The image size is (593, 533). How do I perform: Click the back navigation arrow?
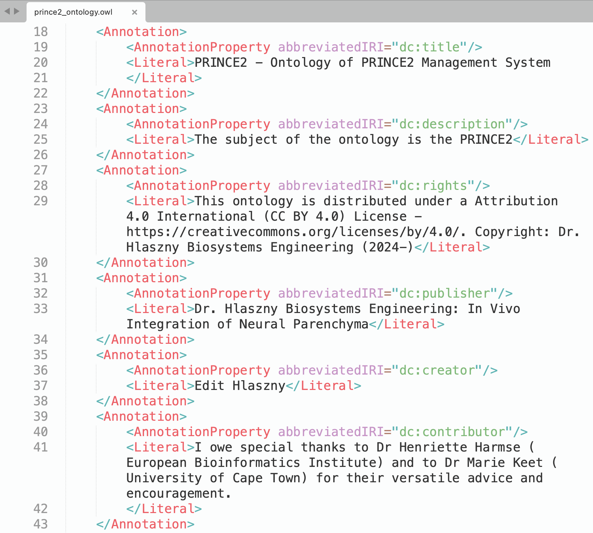pyautogui.click(x=7, y=11)
